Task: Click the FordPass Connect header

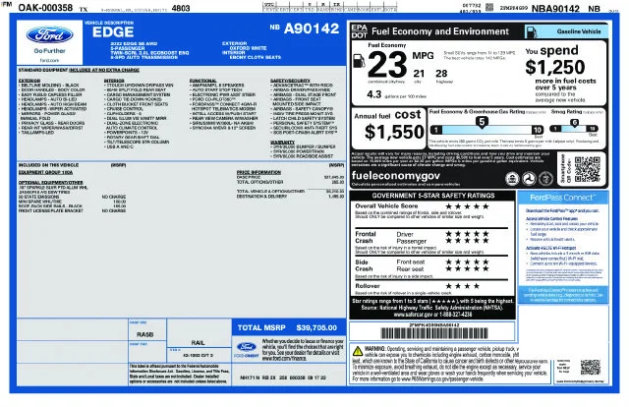Action: click(563, 198)
